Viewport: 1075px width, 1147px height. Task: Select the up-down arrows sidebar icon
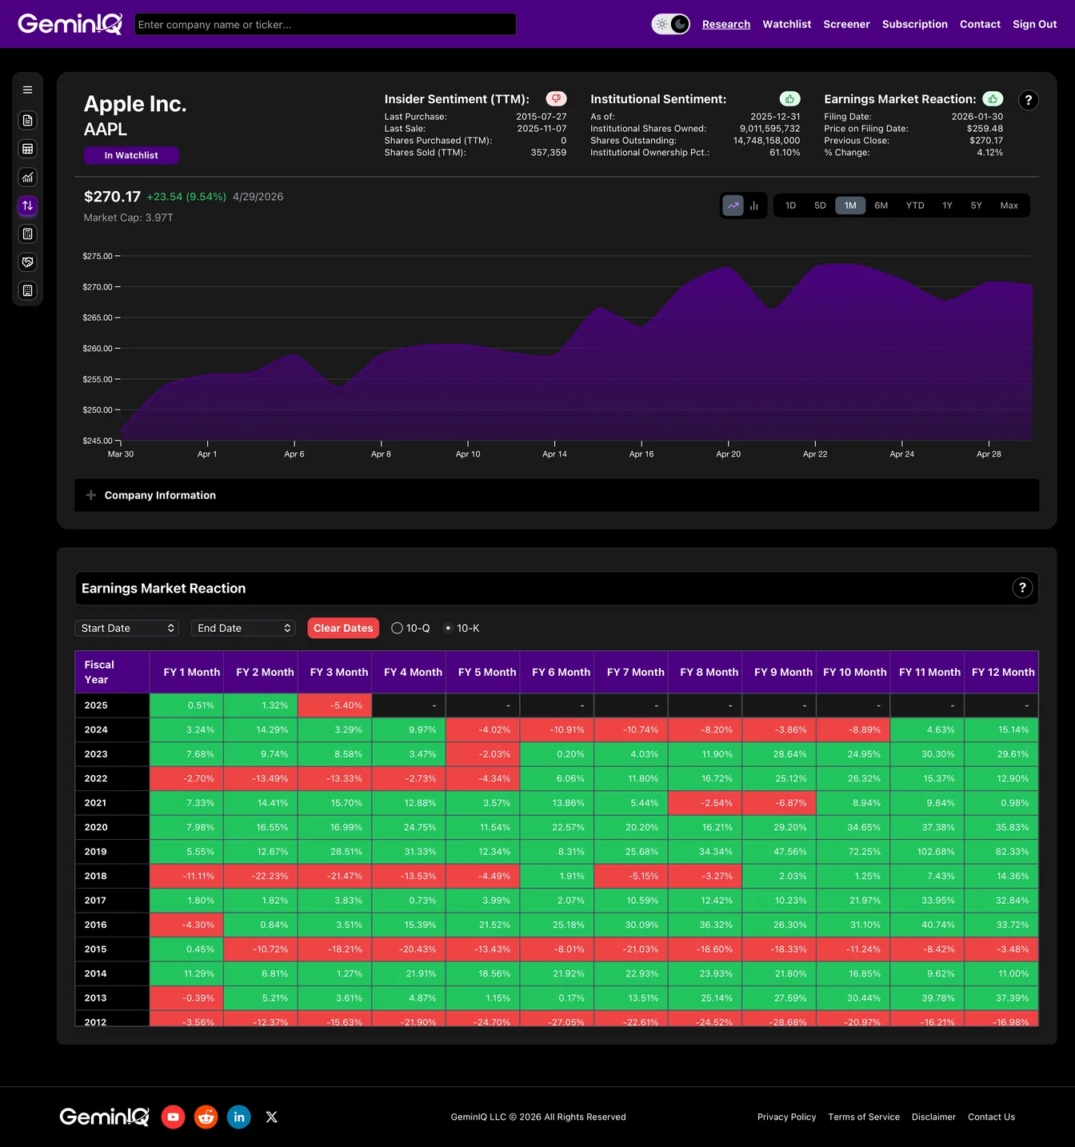click(27, 206)
